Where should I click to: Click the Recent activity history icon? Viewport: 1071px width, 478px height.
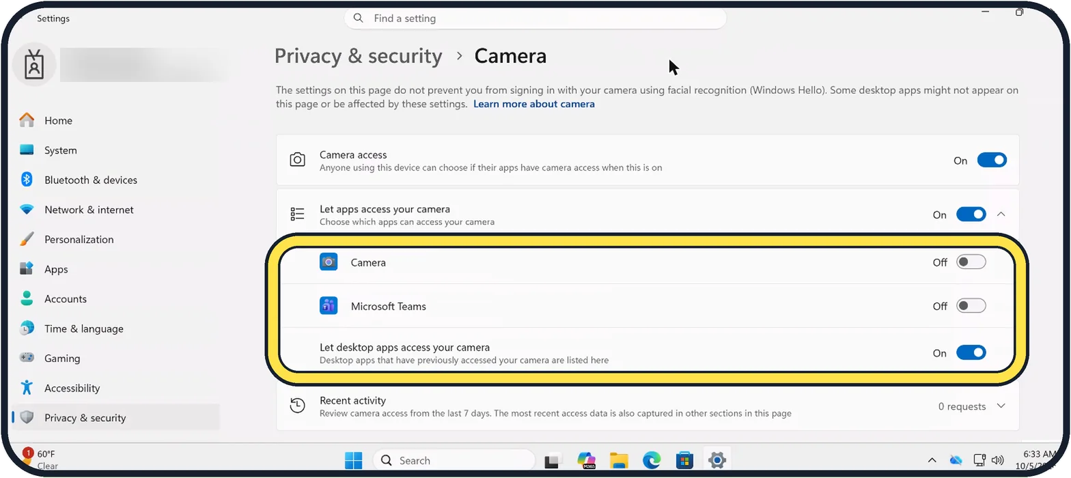pos(297,406)
